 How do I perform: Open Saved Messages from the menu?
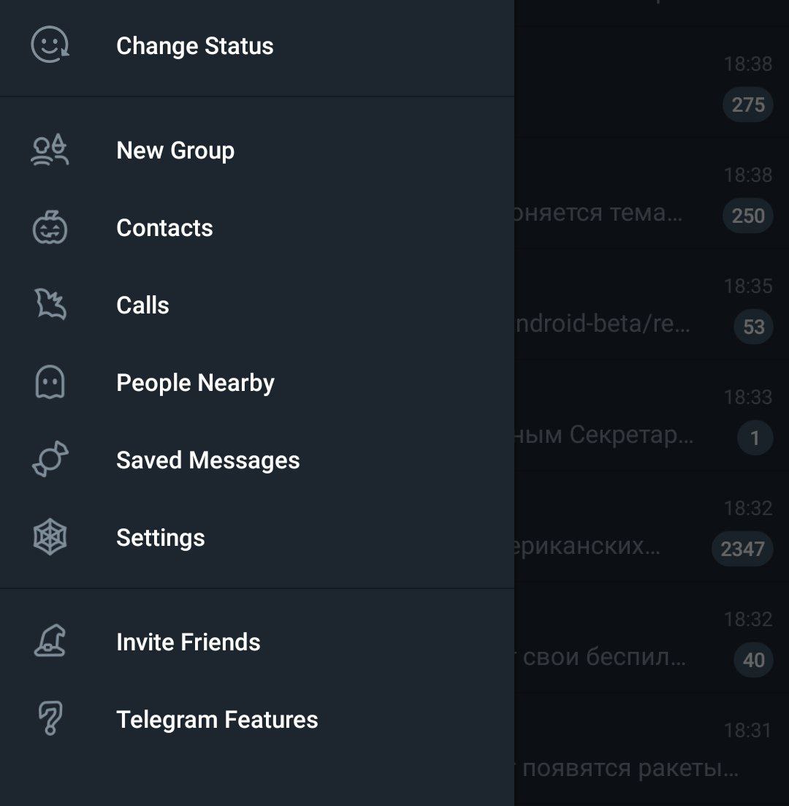(x=207, y=460)
